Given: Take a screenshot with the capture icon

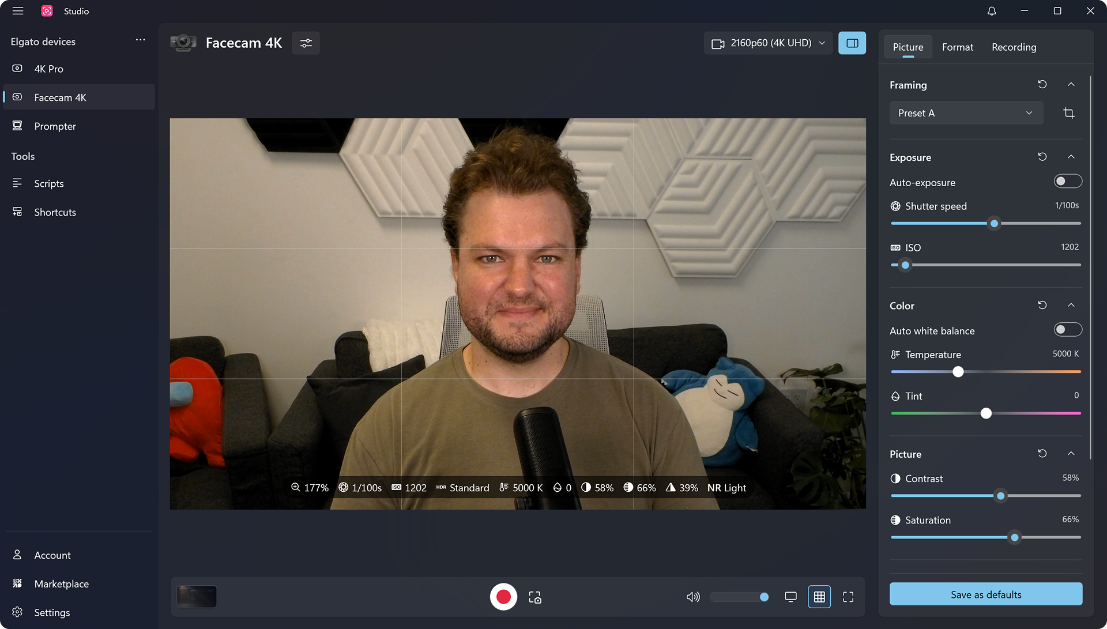Looking at the screenshot, I should (x=535, y=597).
